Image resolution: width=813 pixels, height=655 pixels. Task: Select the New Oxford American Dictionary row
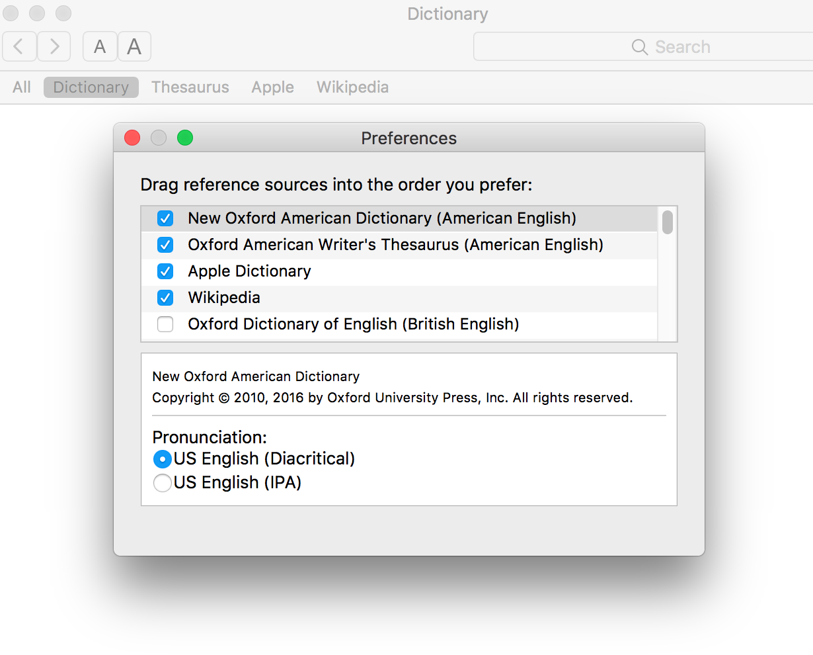[x=400, y=218]
